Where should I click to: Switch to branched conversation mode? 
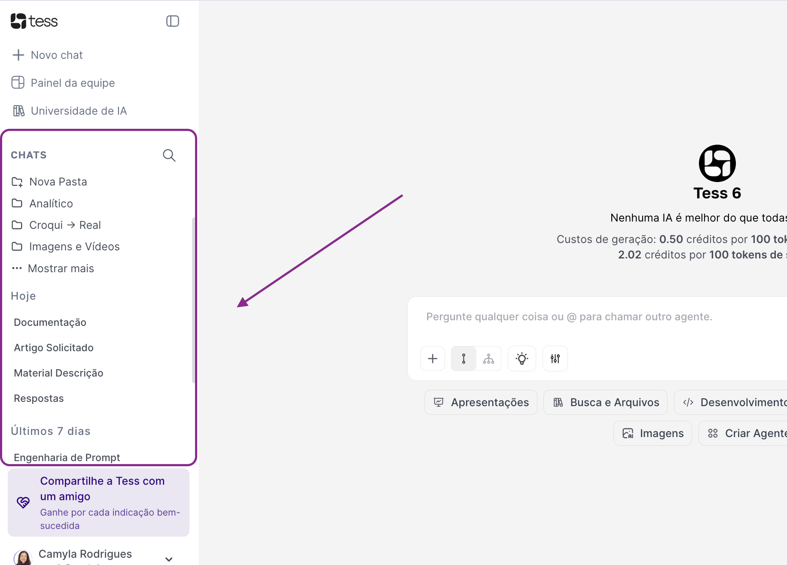tap(488, 358)
